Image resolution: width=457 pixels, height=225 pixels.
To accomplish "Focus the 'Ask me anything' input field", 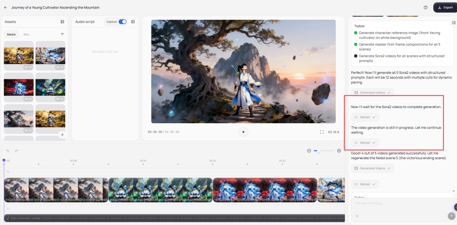I will coord(402,203).
